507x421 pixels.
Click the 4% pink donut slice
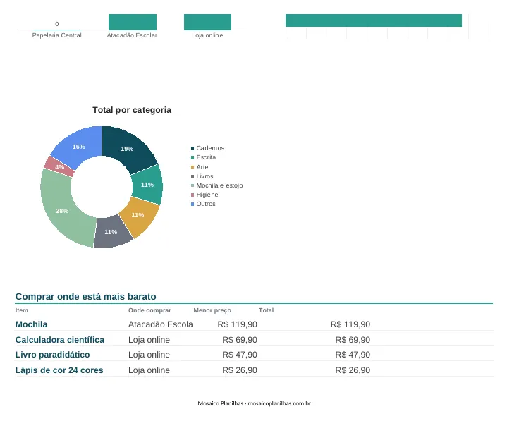[x=59, y=167]
